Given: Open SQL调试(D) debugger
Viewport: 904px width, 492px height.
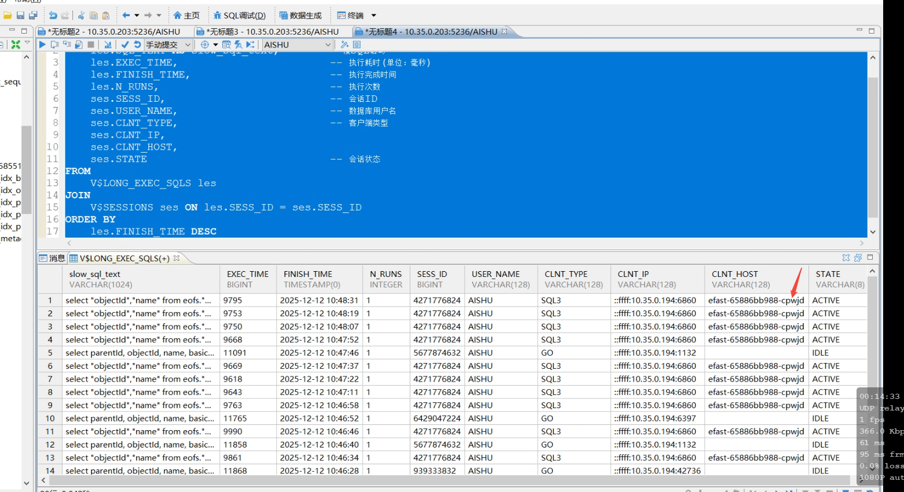Looking at the screenshot, I should [240, 16].
